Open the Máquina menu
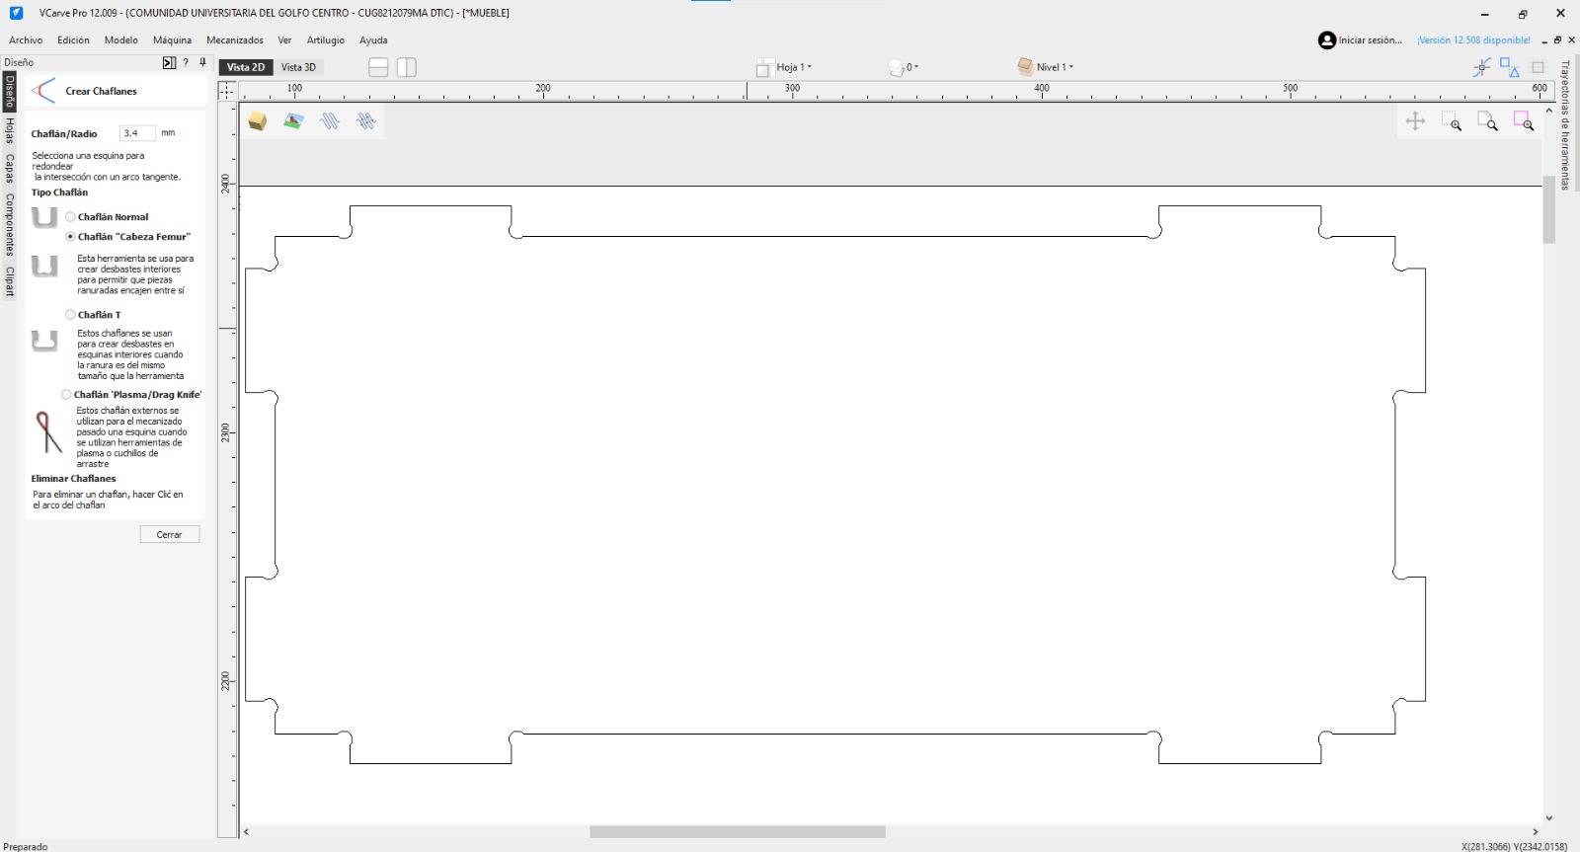The image size is (1580, 852). coord(172,40)
